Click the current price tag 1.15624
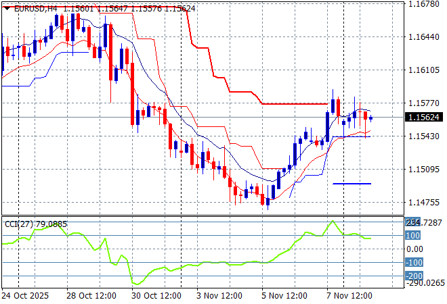447x304 pixels. click(x=423, y=118)
